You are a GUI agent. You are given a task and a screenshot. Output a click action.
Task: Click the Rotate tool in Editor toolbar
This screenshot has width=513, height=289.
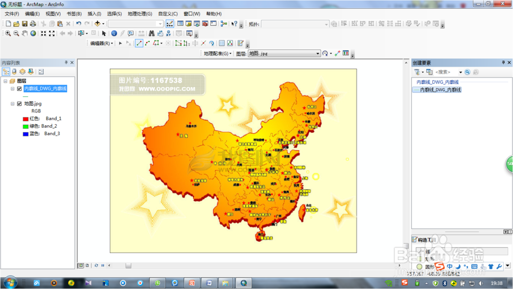click(x=212, y=43)
